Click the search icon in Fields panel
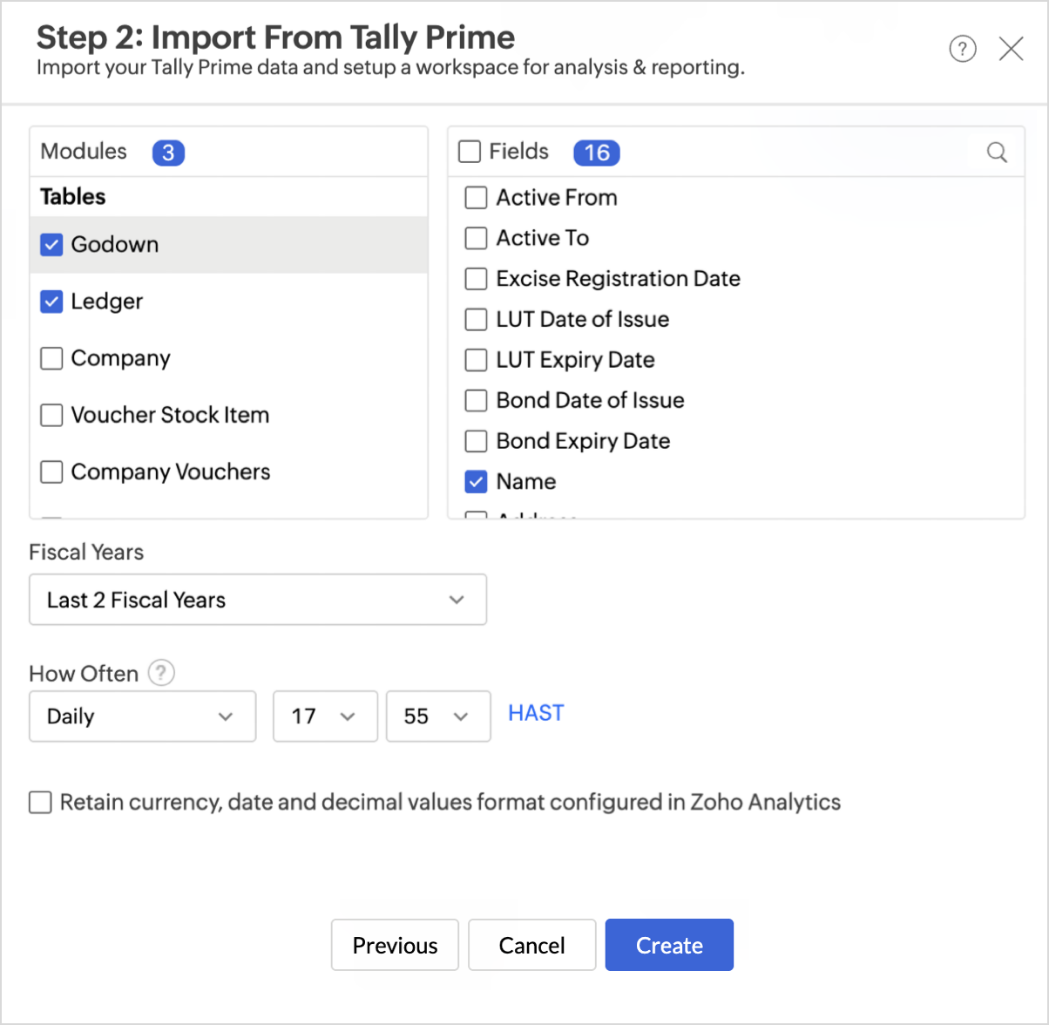 point(997,153)
